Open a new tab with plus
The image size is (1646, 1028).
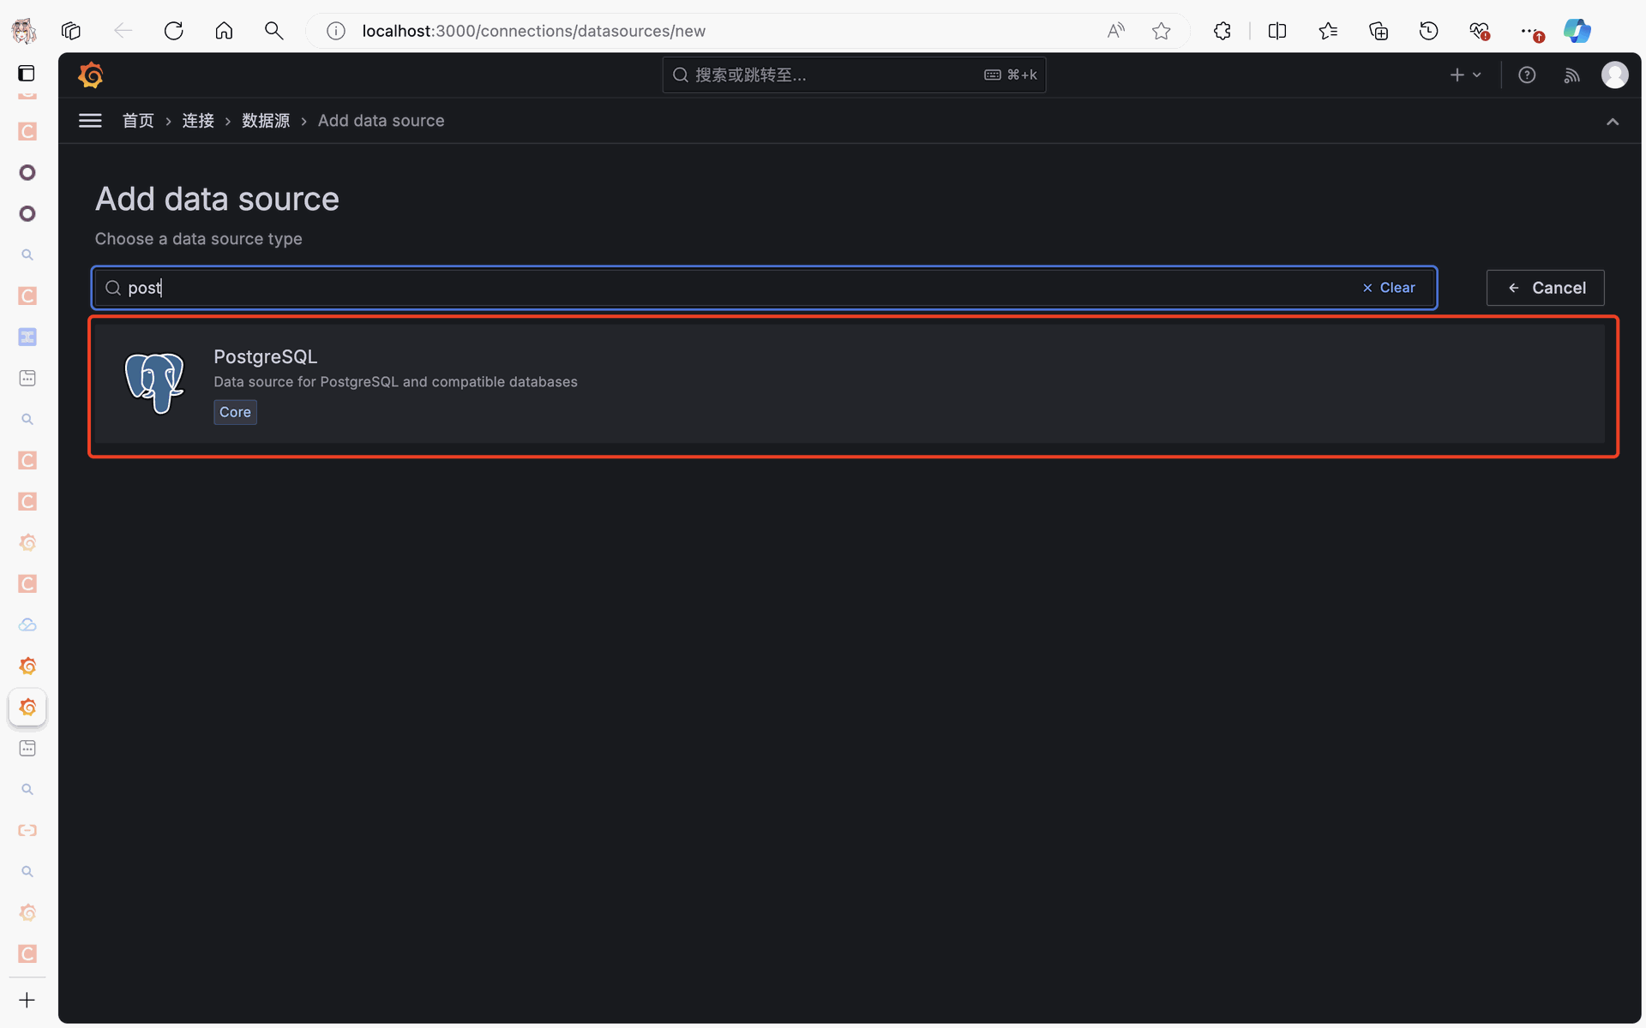click(27, 1001)
